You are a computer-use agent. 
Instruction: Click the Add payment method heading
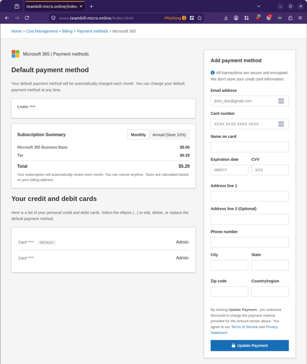click(236, 60)
